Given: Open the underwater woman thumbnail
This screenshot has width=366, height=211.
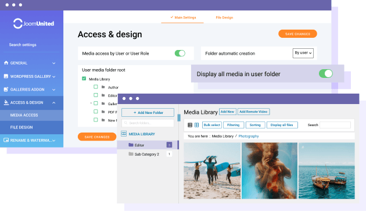Looking at the screenshot, I should click(270, 171).
